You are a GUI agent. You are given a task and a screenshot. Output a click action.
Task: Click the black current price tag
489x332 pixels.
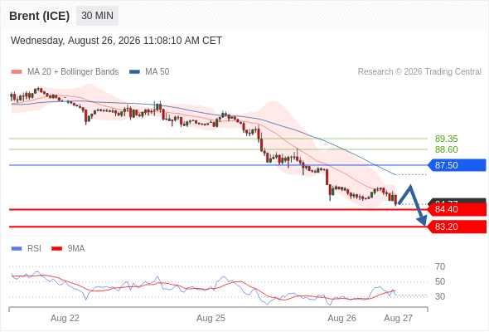coord(457,201)
